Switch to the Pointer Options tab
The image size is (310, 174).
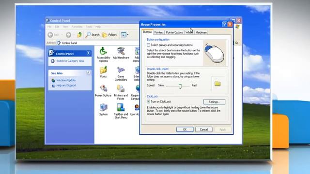point(174,32)
